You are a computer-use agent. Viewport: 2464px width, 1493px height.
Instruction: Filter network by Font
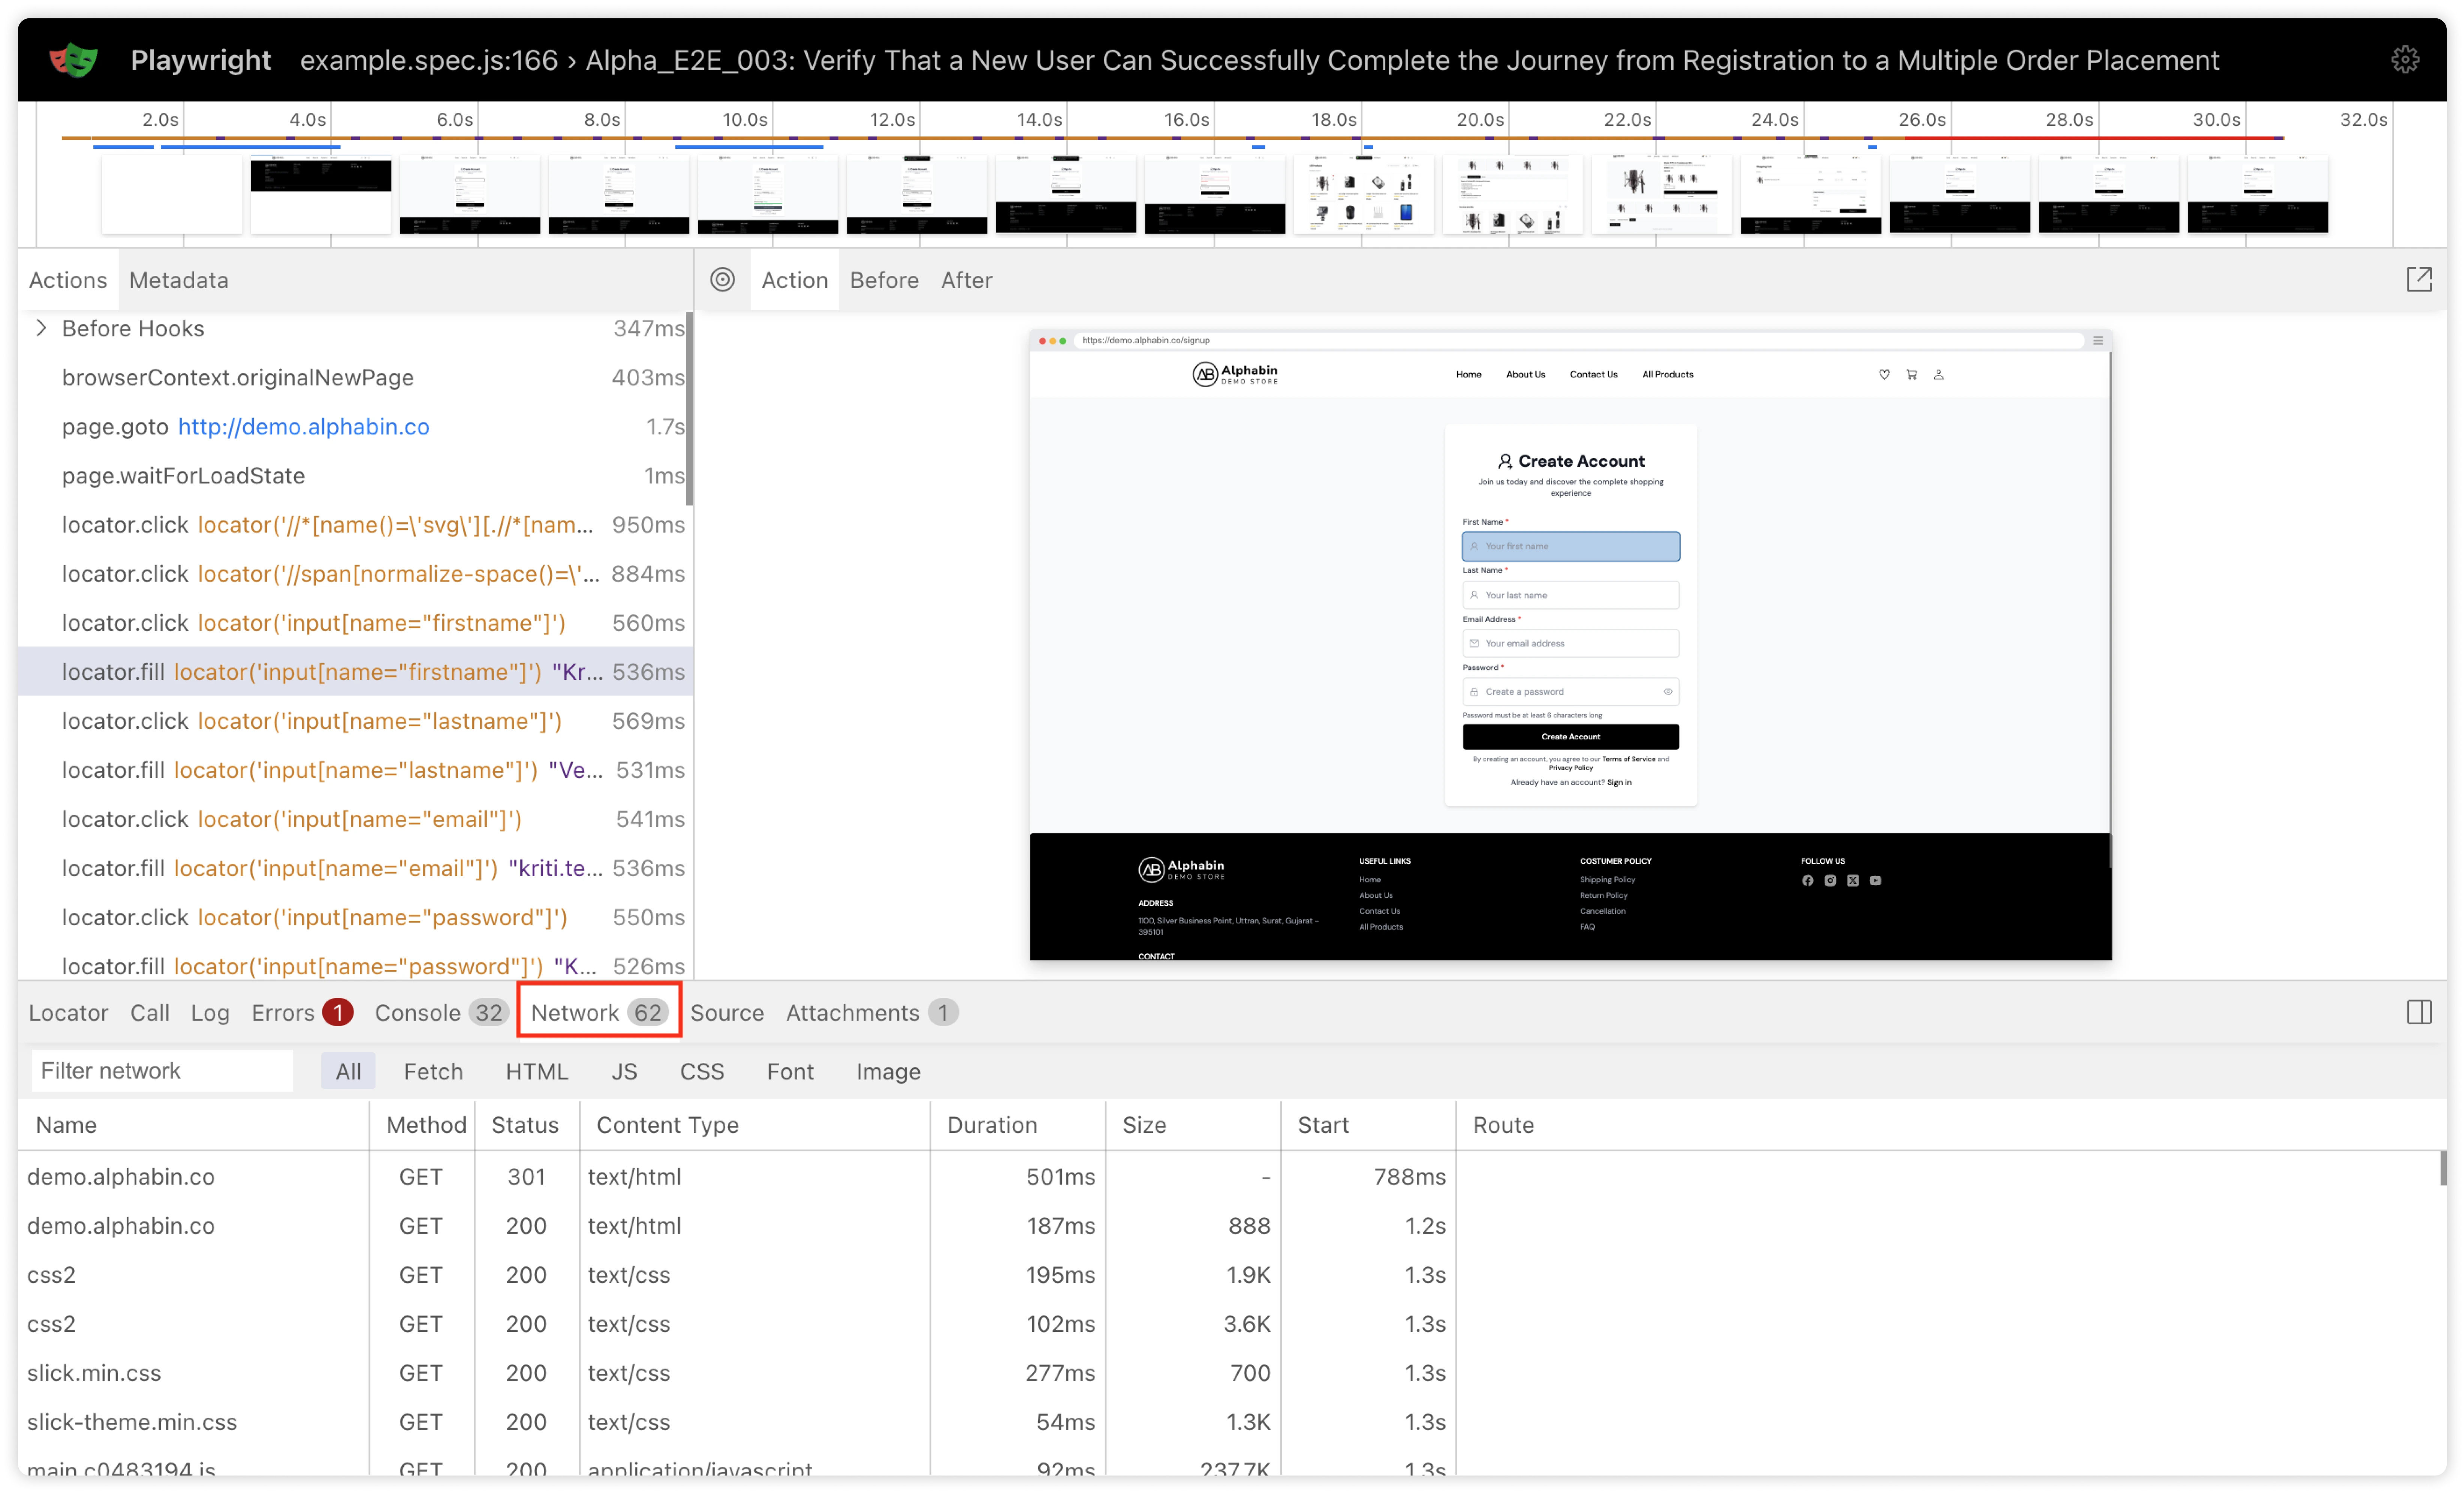point(790,1071)
